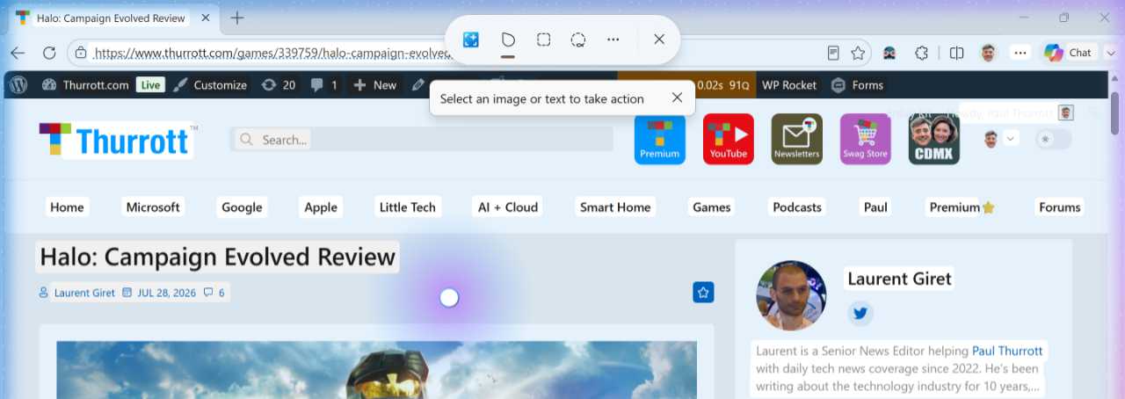View site information lock icon
1125x399 pixels.
point(80,53)
